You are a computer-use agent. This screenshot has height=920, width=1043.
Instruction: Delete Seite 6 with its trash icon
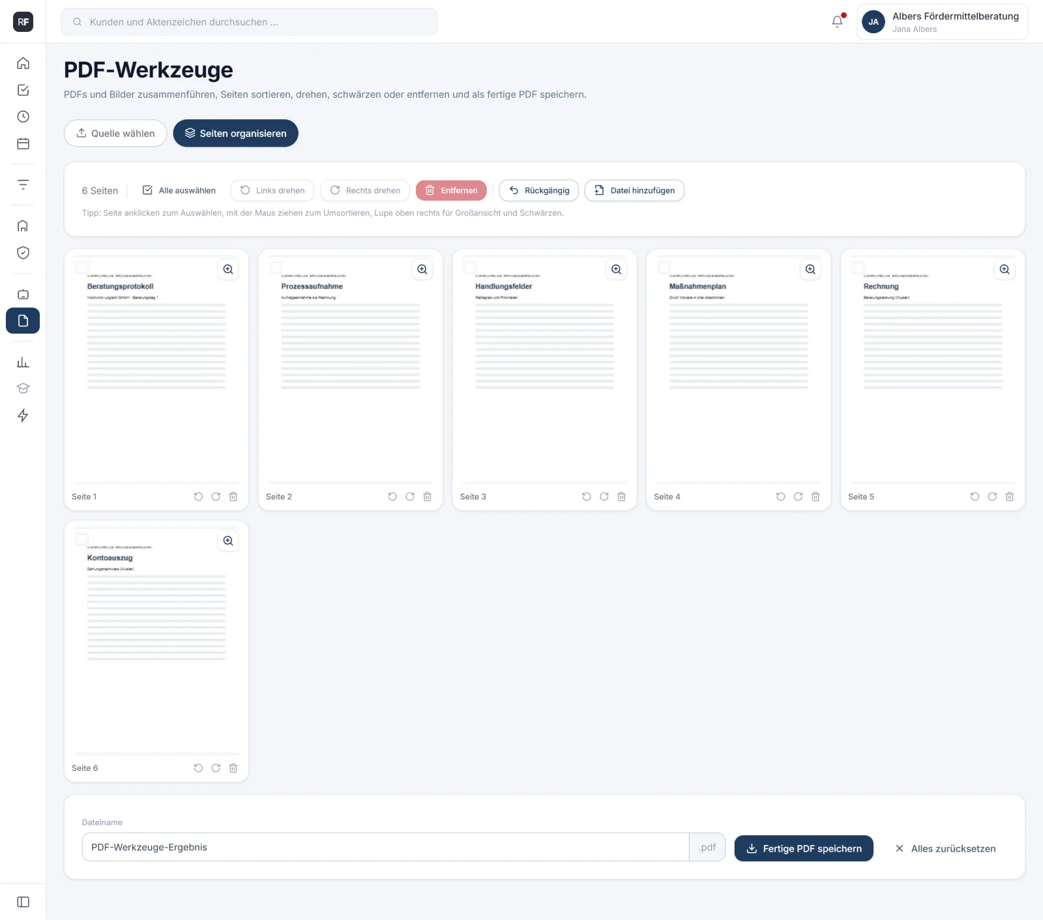(233, 768)
